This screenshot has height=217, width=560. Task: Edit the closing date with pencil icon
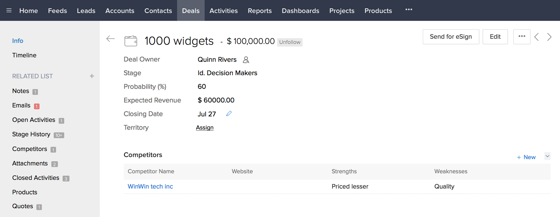point(229,114)
